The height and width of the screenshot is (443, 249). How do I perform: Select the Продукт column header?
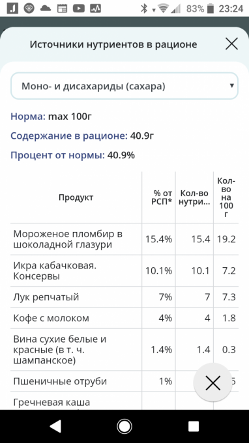[76, 197]
